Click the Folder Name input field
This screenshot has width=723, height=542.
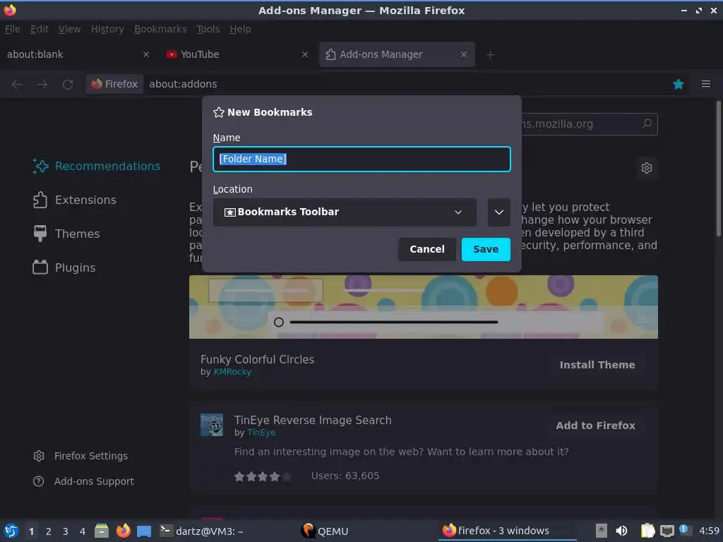[361, 159]
